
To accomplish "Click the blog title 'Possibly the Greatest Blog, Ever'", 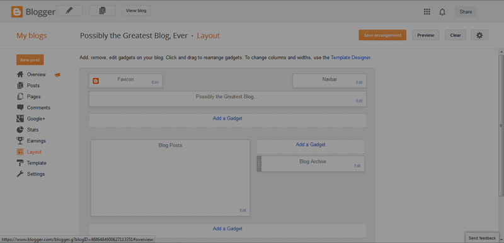I will coord(134,36).
